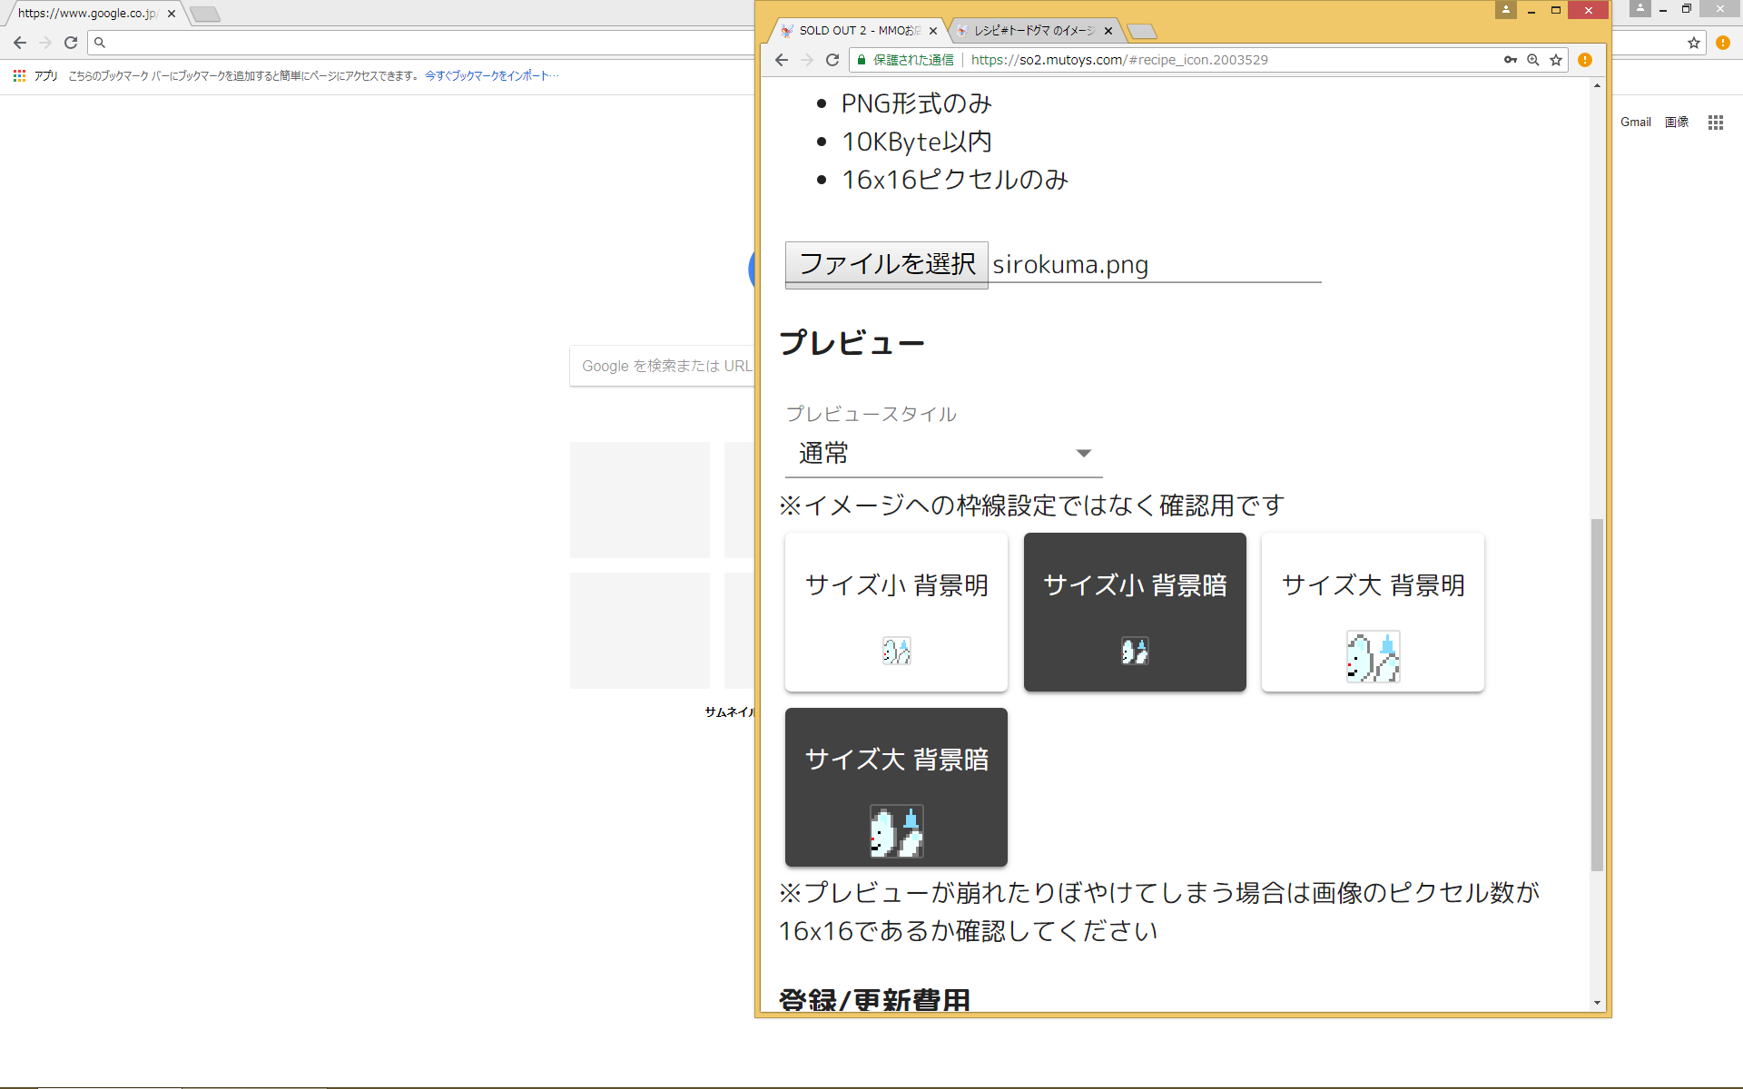The width and height of the screenshot is (1743, 1089).
Task: Open the orange warning menu icon
Action: 1585,60
